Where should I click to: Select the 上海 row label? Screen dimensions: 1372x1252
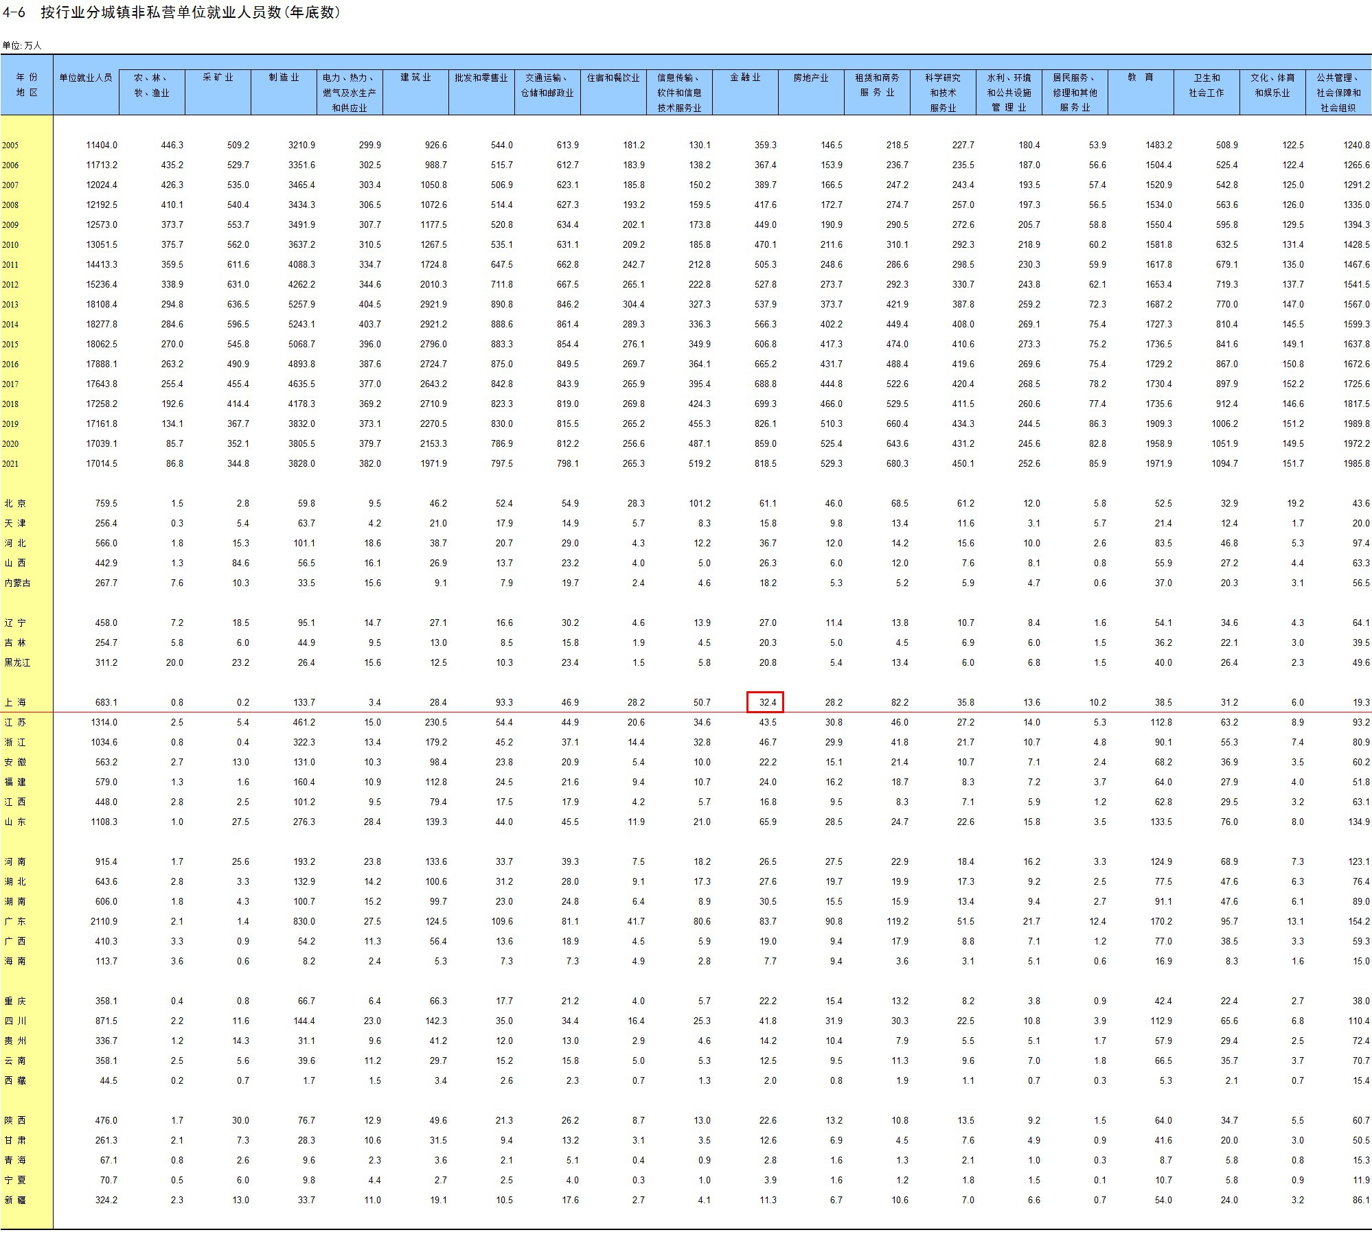coord(15,703)
